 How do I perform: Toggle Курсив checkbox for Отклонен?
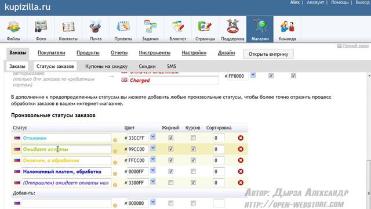coord(193,138)
